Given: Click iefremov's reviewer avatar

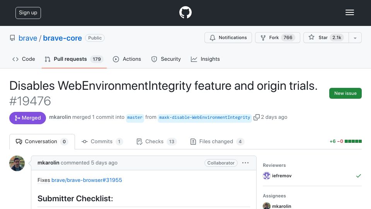Looking at the screenshot, I should pyautogui.click(x=267, y=176).
